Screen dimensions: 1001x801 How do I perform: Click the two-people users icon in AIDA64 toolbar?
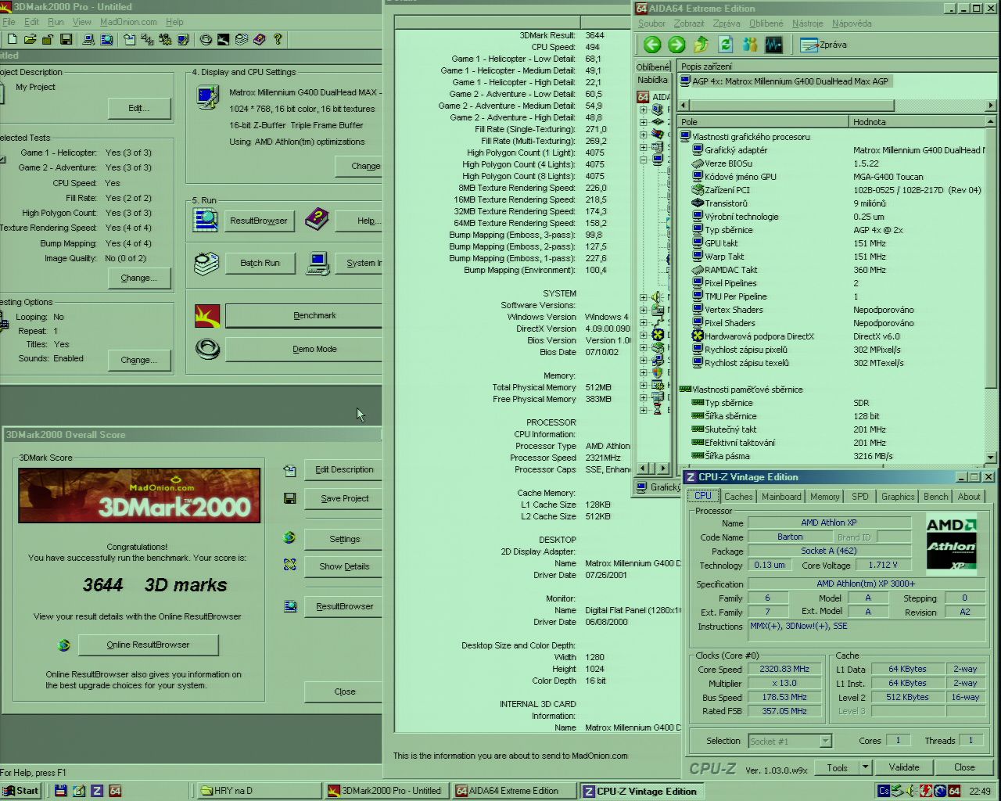coord(750,45)
